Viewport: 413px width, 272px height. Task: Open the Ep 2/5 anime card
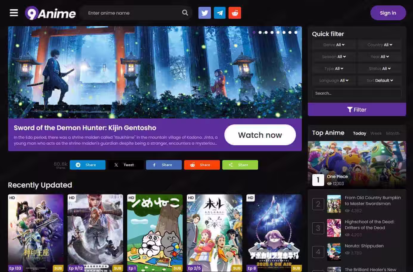pyautogui.click(x=215, y=233)
